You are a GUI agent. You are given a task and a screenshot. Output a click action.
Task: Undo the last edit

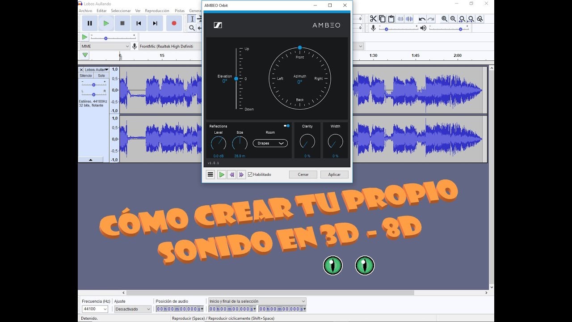(422, 19)
